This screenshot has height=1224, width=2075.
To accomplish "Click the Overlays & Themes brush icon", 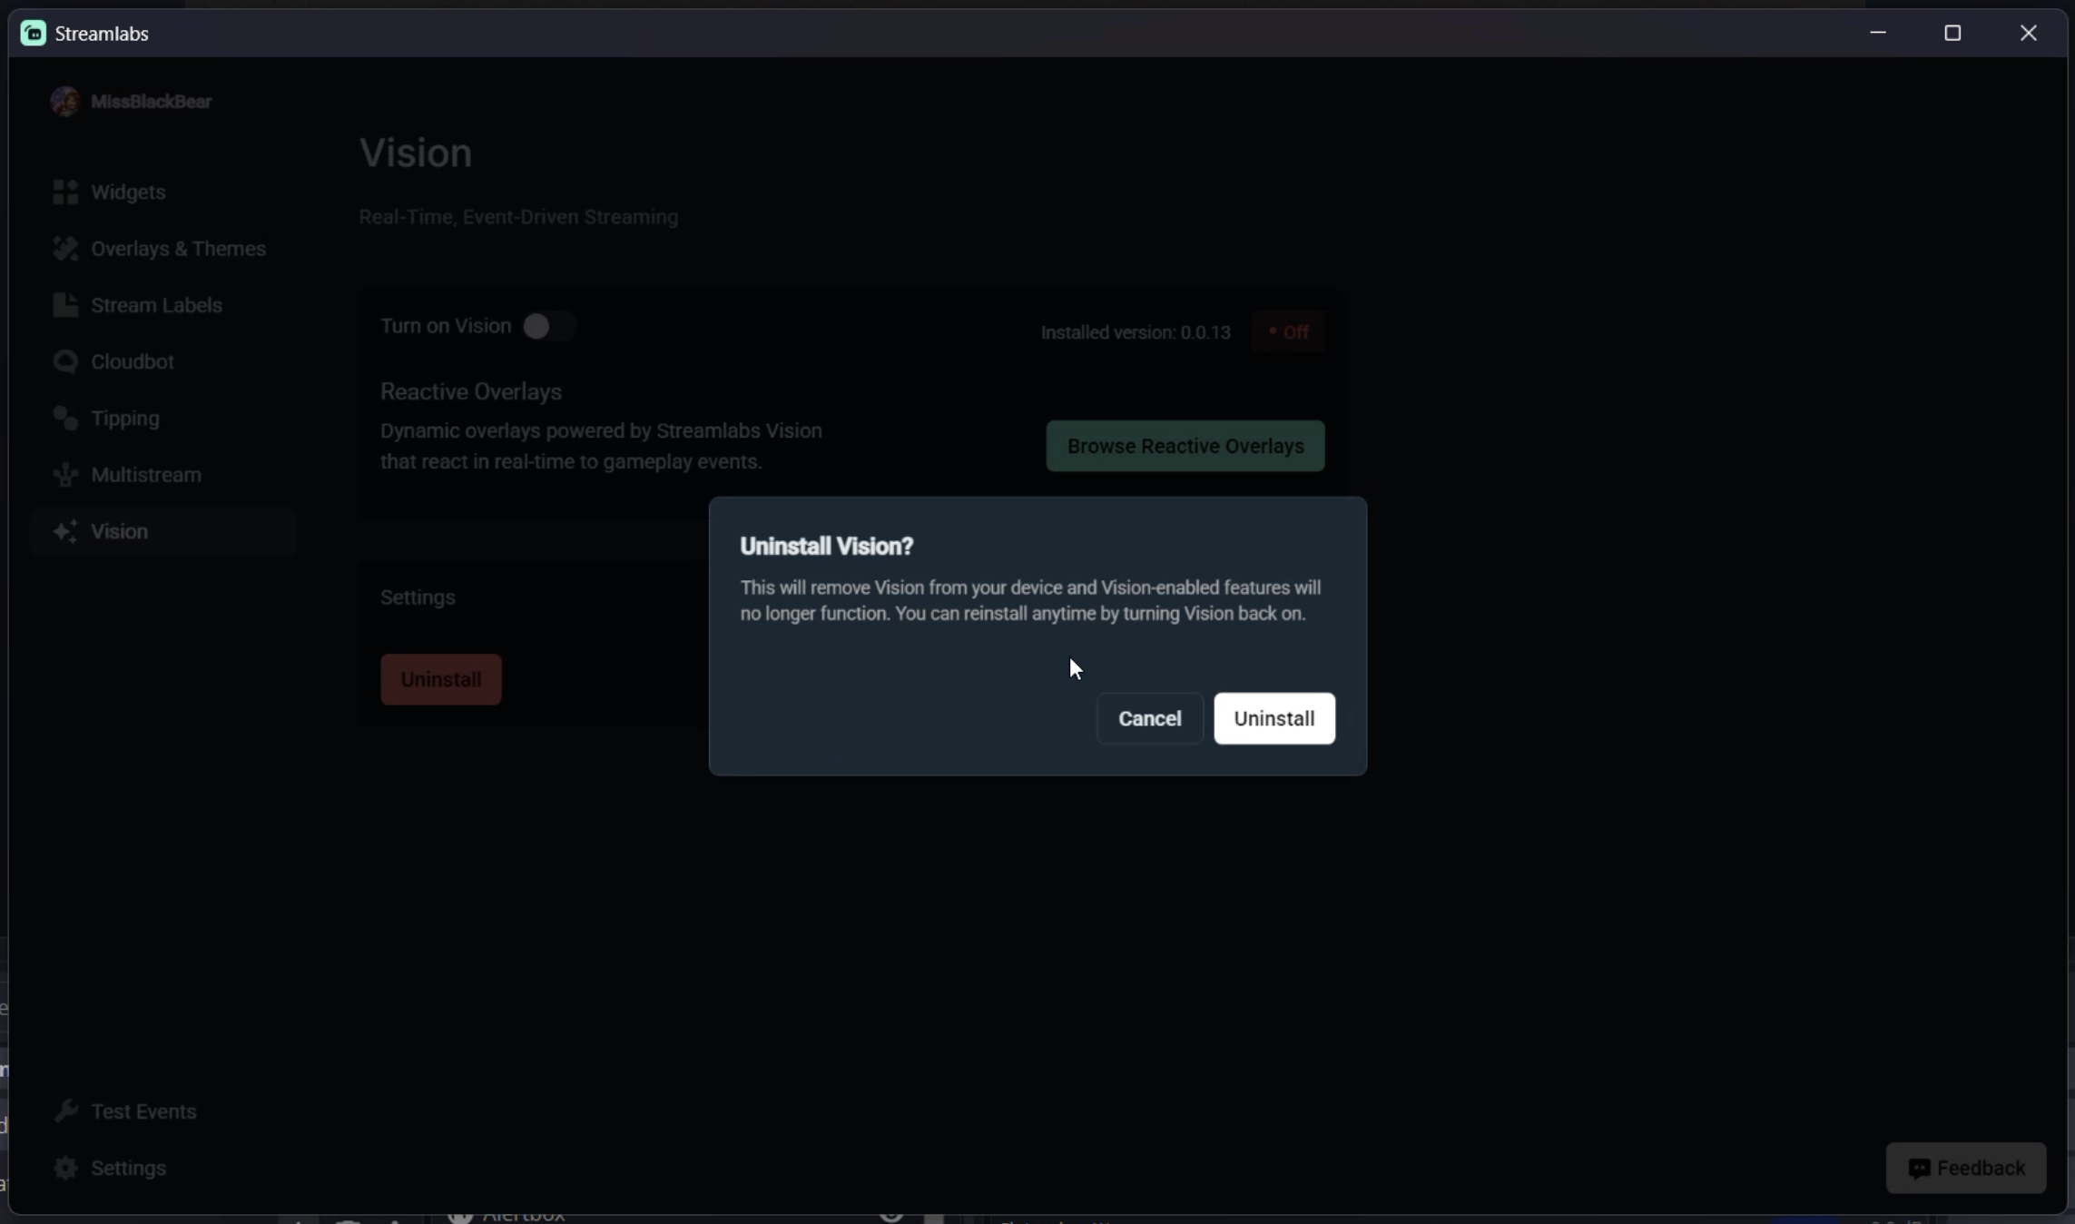I will (x=65, y=249).
